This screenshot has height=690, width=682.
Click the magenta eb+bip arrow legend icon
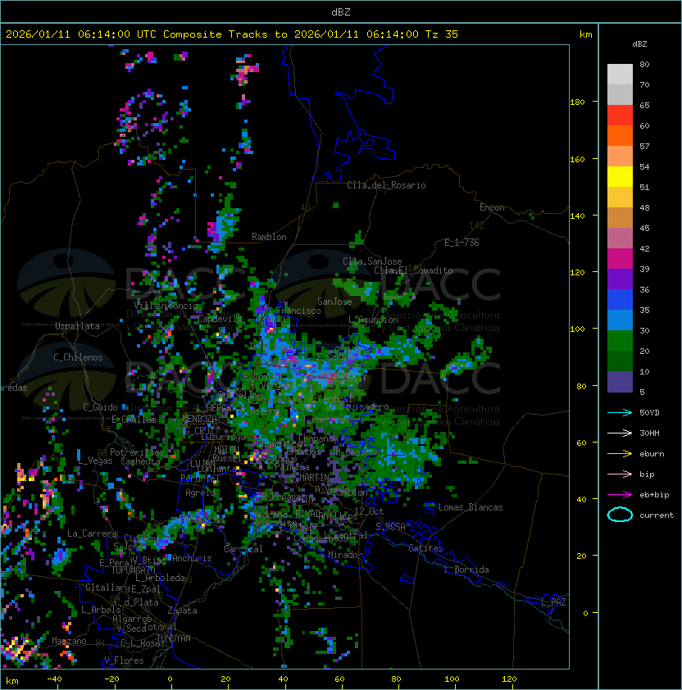coord(620,495)
